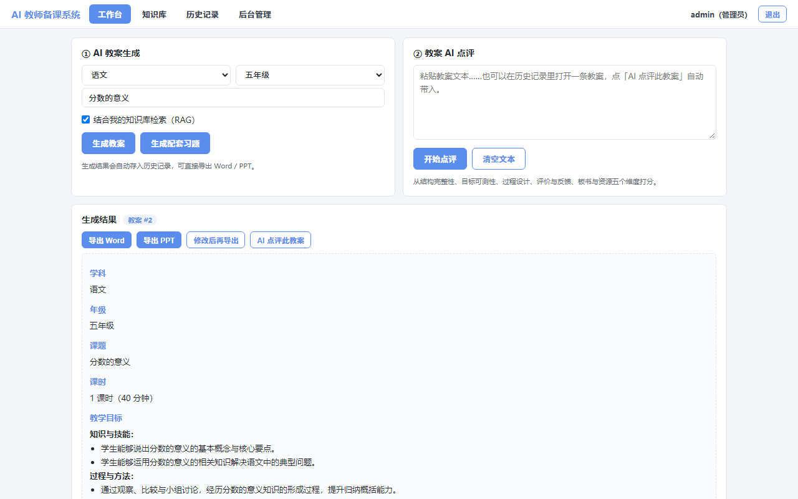Open the 知识库 tab
The image size is (798, 499).
154,14
